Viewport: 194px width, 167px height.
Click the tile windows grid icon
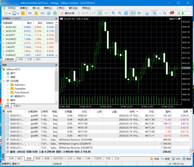pos(126,13)
